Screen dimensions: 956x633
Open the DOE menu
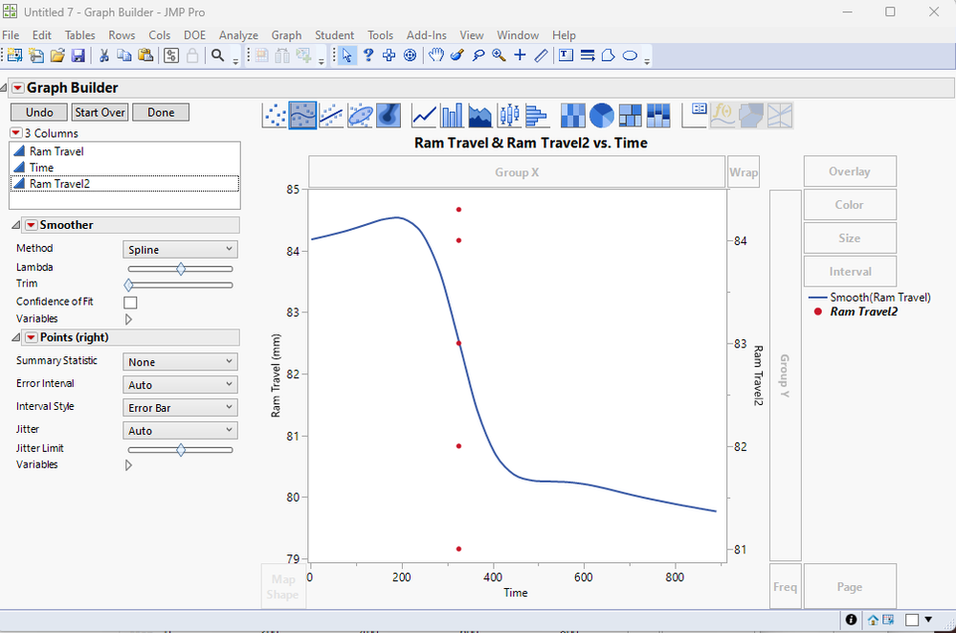point(194,35)
